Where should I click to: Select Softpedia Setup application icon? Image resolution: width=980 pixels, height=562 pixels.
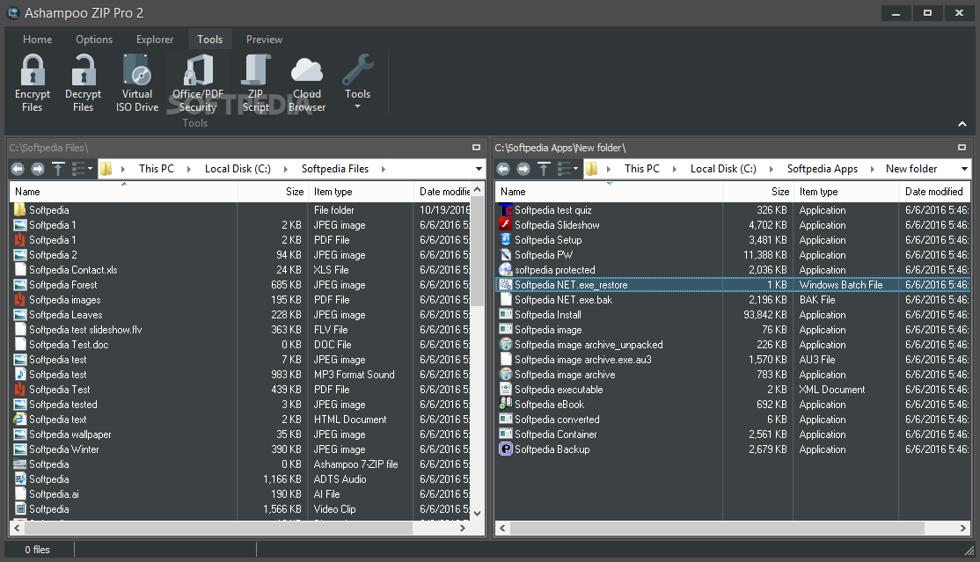click(506, 240)
